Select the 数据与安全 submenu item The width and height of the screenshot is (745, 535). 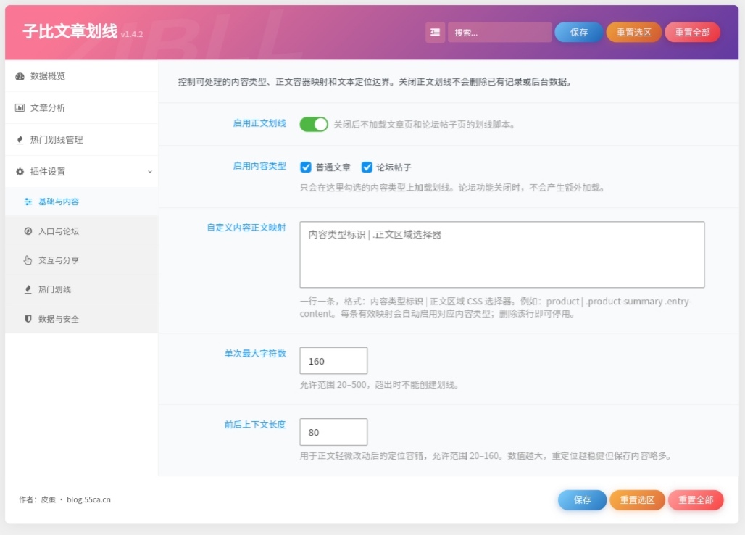coord(82,319)
